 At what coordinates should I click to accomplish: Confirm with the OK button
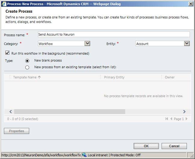(x=146, y=146)
